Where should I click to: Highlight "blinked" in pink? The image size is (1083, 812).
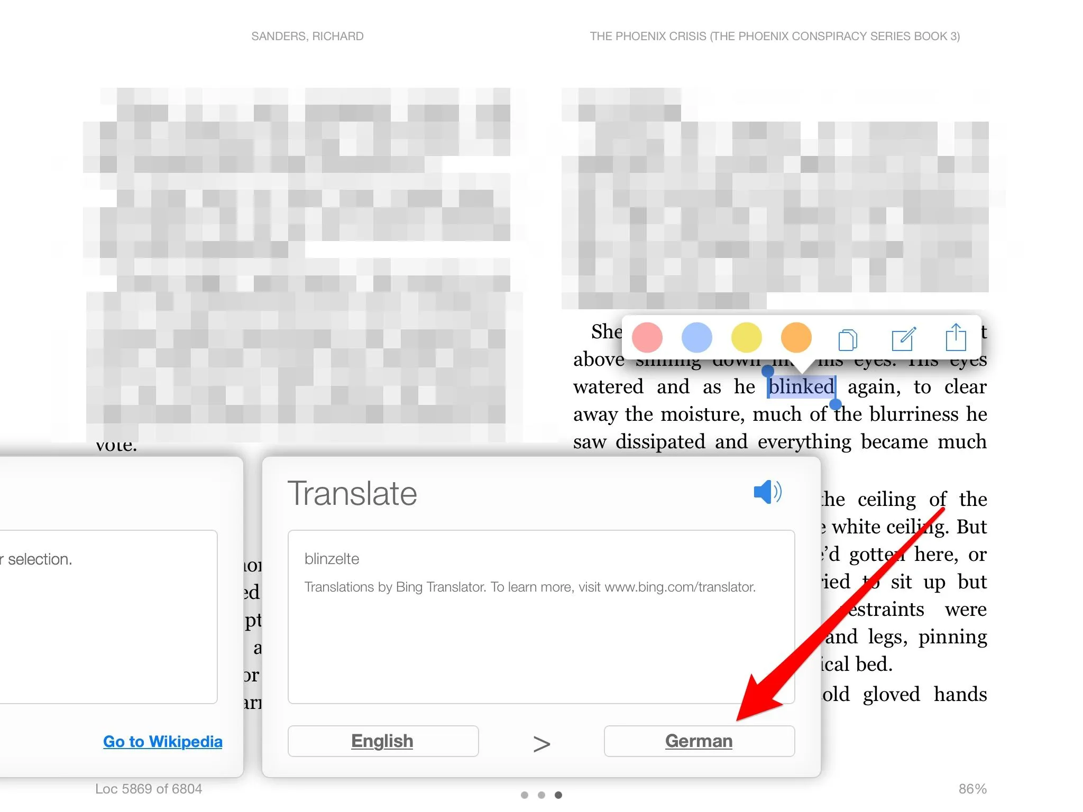pos(647,337)
